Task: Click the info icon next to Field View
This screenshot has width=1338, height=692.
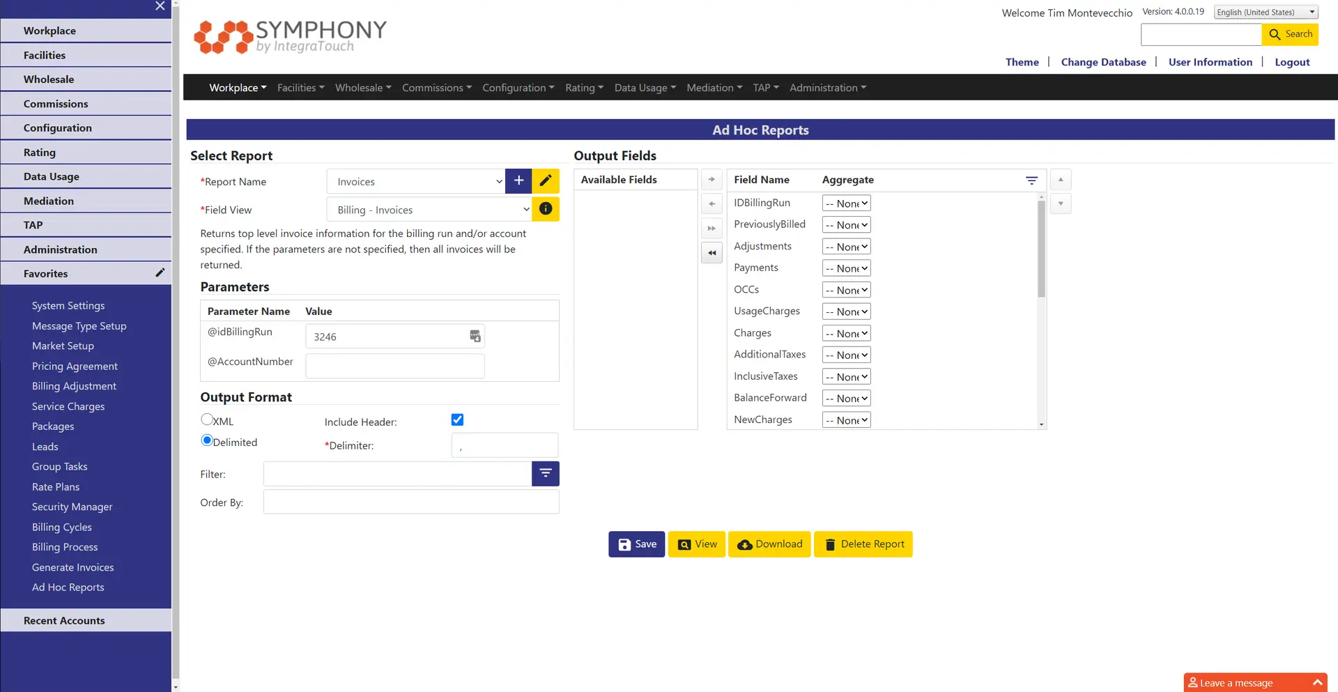Action: [546, 209]
